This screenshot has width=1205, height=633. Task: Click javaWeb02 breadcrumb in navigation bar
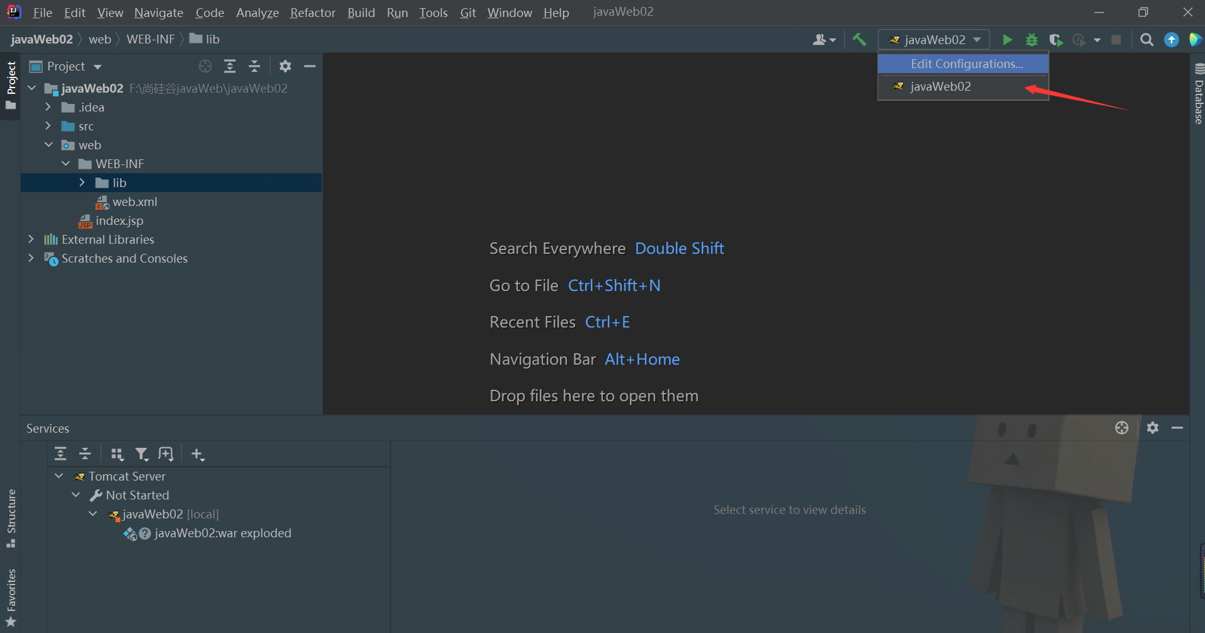click(42, 39)
